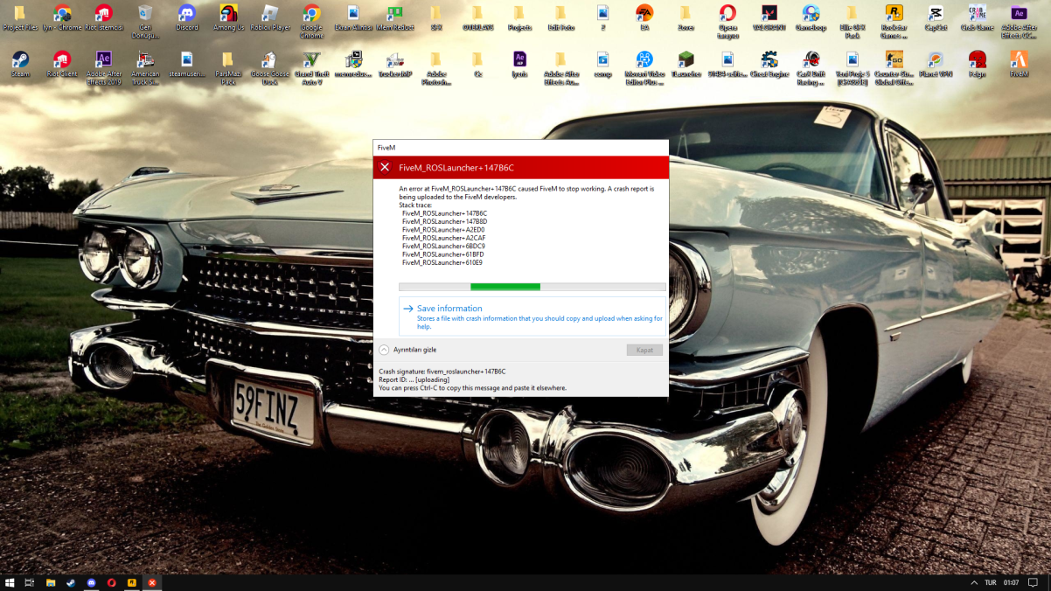Image resolution: width=1051 pixels, height=591 pixels.
Task: Open the Crab Game desktop icon
Action: coord(978,17)
